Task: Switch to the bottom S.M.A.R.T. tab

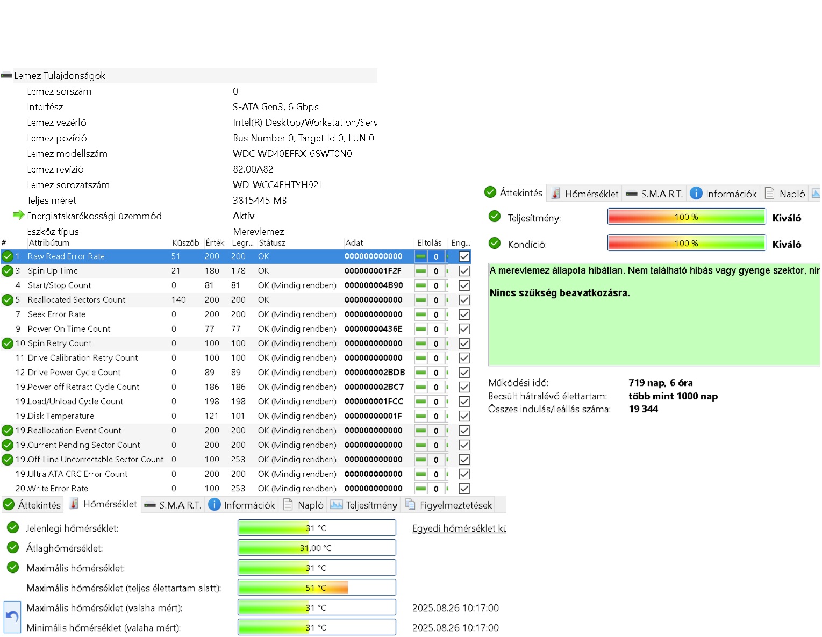Action: click(173, 505)
